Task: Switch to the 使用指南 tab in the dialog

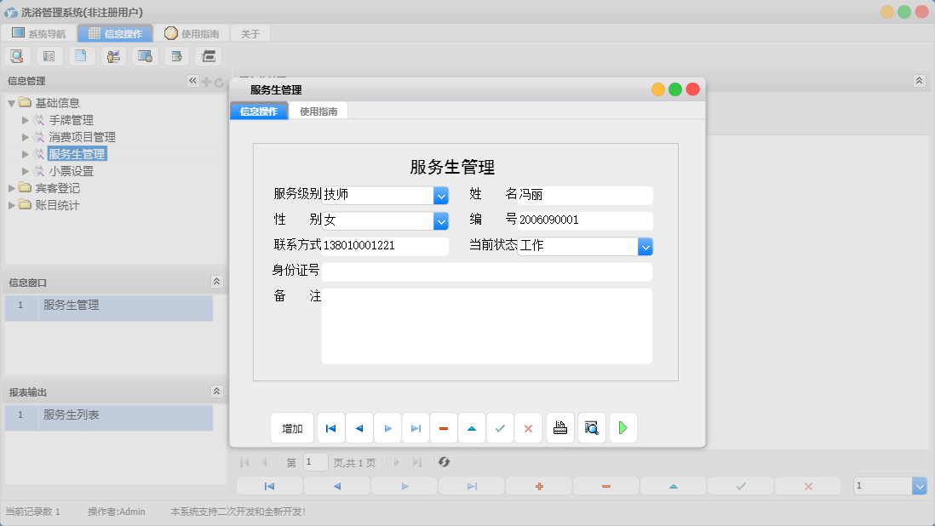Action: 319,111
